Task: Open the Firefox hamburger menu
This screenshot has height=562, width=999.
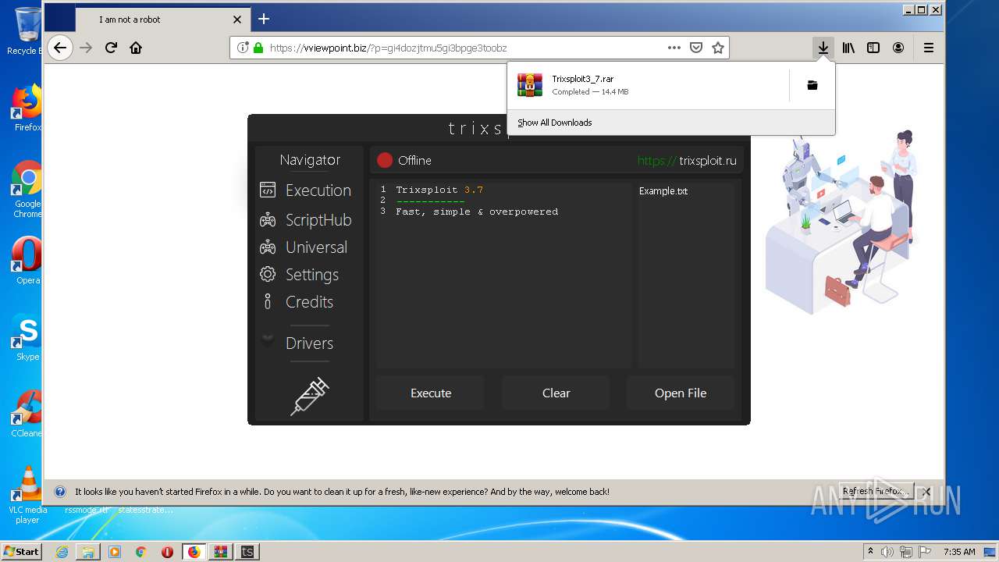Action: pyautogui.click(x=929, y=48)
